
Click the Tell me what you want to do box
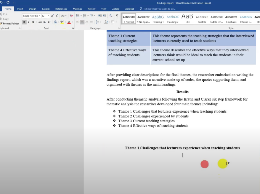click(158, 9)
